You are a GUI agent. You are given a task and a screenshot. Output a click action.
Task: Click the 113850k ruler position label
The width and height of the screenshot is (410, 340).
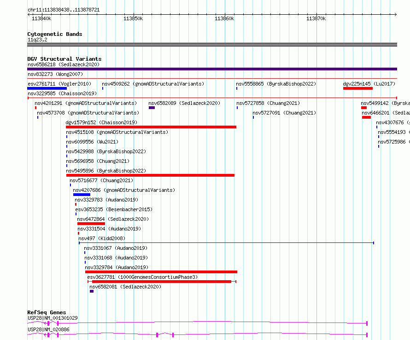pos(133,18)
